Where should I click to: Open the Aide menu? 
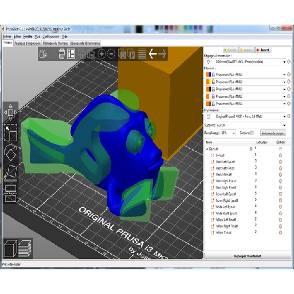65,36
